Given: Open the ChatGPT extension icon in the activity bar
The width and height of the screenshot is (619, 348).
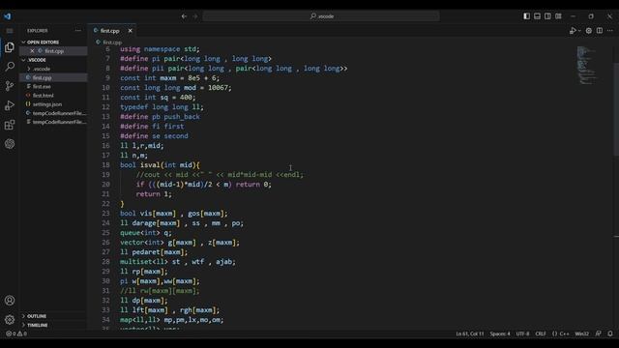Looking at the screenshot, I should tap(10, 144).
